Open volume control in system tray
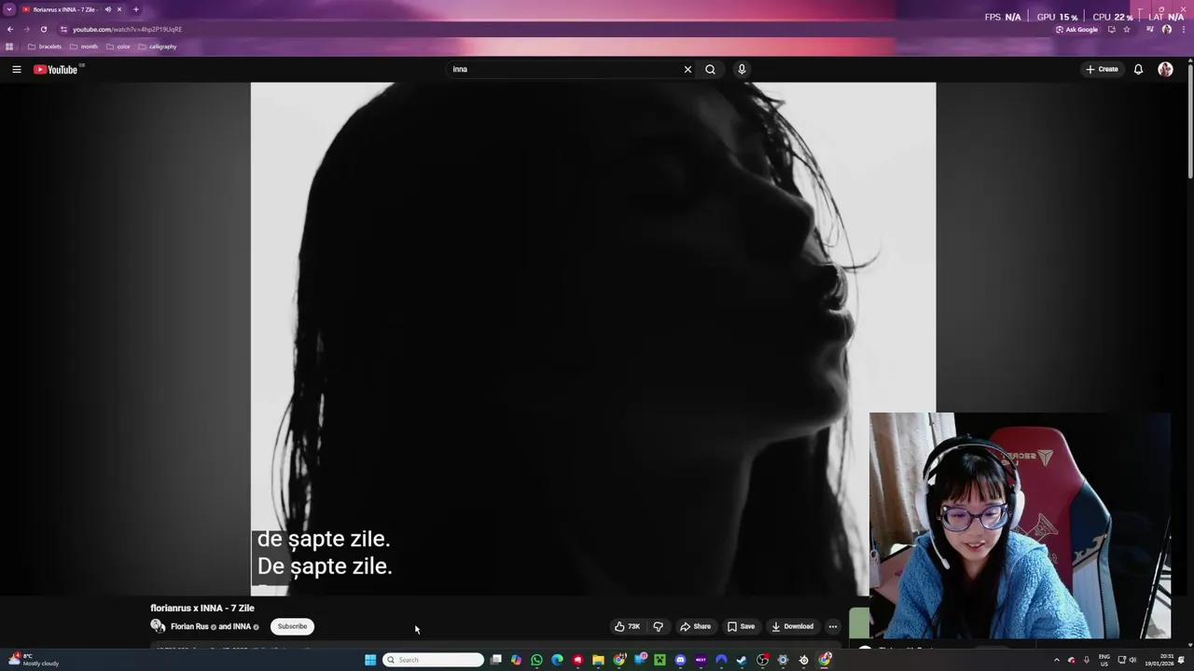1194x671 pixels. 1132,660
